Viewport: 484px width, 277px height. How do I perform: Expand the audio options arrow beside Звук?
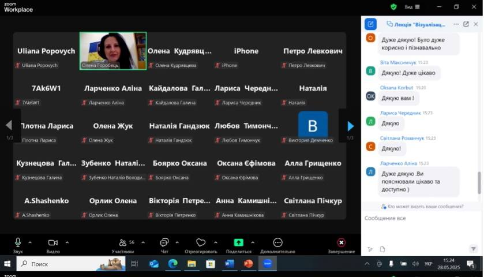coord(30,242)
